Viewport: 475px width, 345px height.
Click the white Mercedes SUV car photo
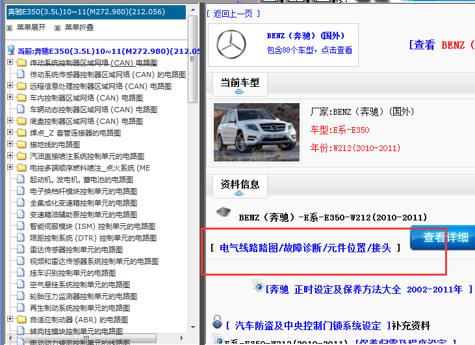coord(257,132)
